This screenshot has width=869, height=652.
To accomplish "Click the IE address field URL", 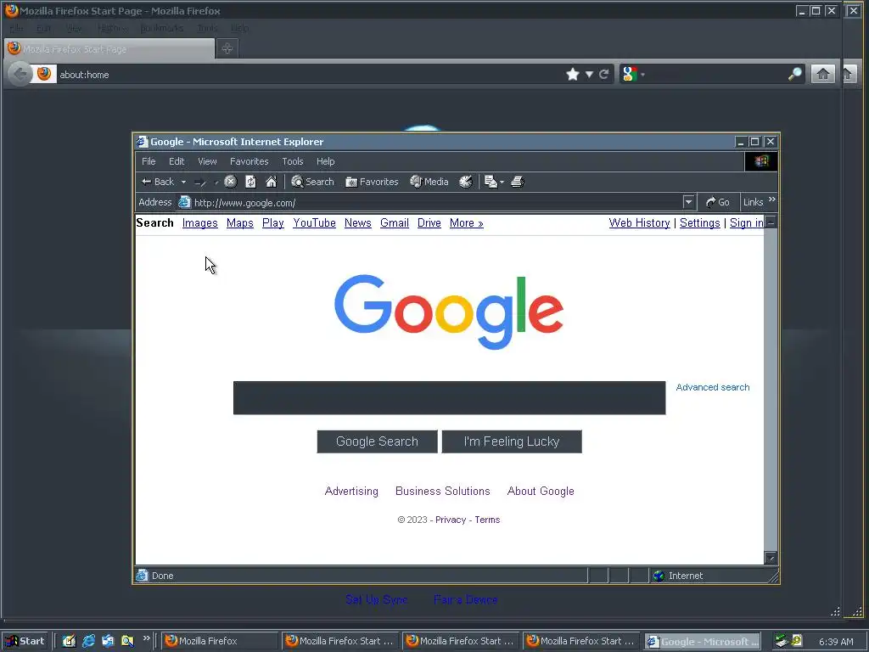I will (244, 203).
